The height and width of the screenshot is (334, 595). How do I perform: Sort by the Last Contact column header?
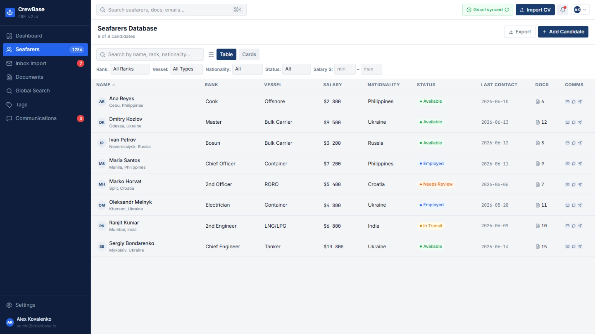click(x=499, y=85)
